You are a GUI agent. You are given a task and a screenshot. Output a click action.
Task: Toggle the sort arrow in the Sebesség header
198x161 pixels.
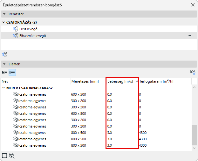(137, 81)
